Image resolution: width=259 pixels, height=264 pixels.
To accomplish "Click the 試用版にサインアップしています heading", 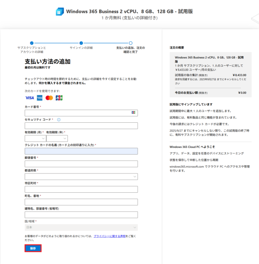I will pos(191,104).
